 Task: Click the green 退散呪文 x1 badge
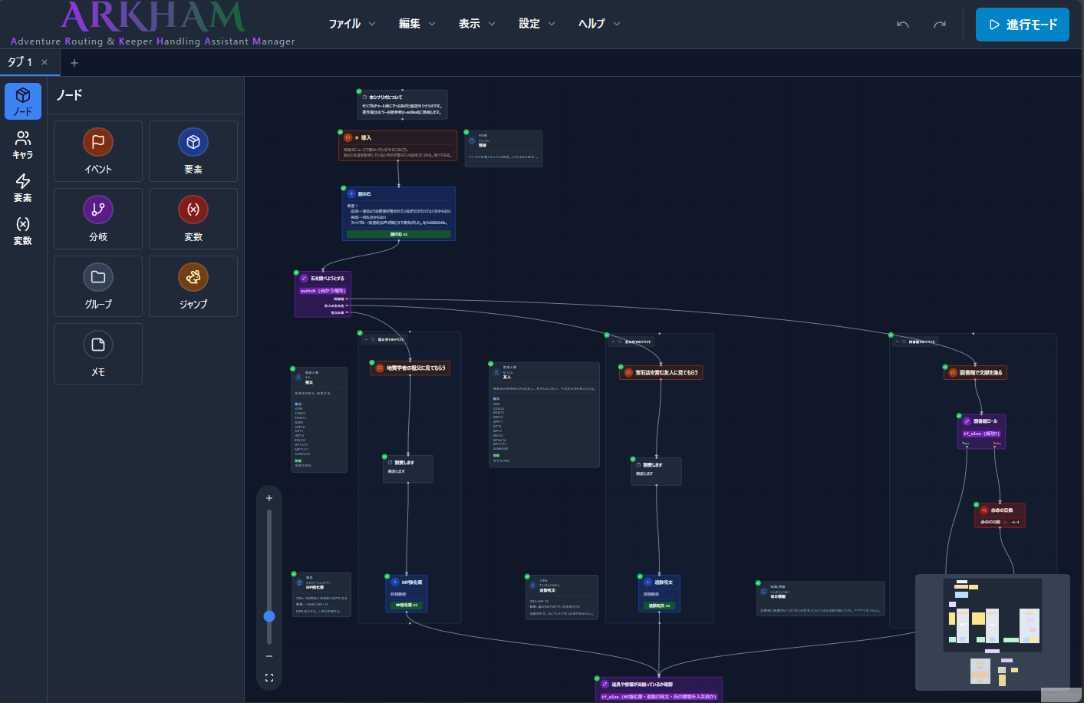pyautogui.click(x=660, y=606)
